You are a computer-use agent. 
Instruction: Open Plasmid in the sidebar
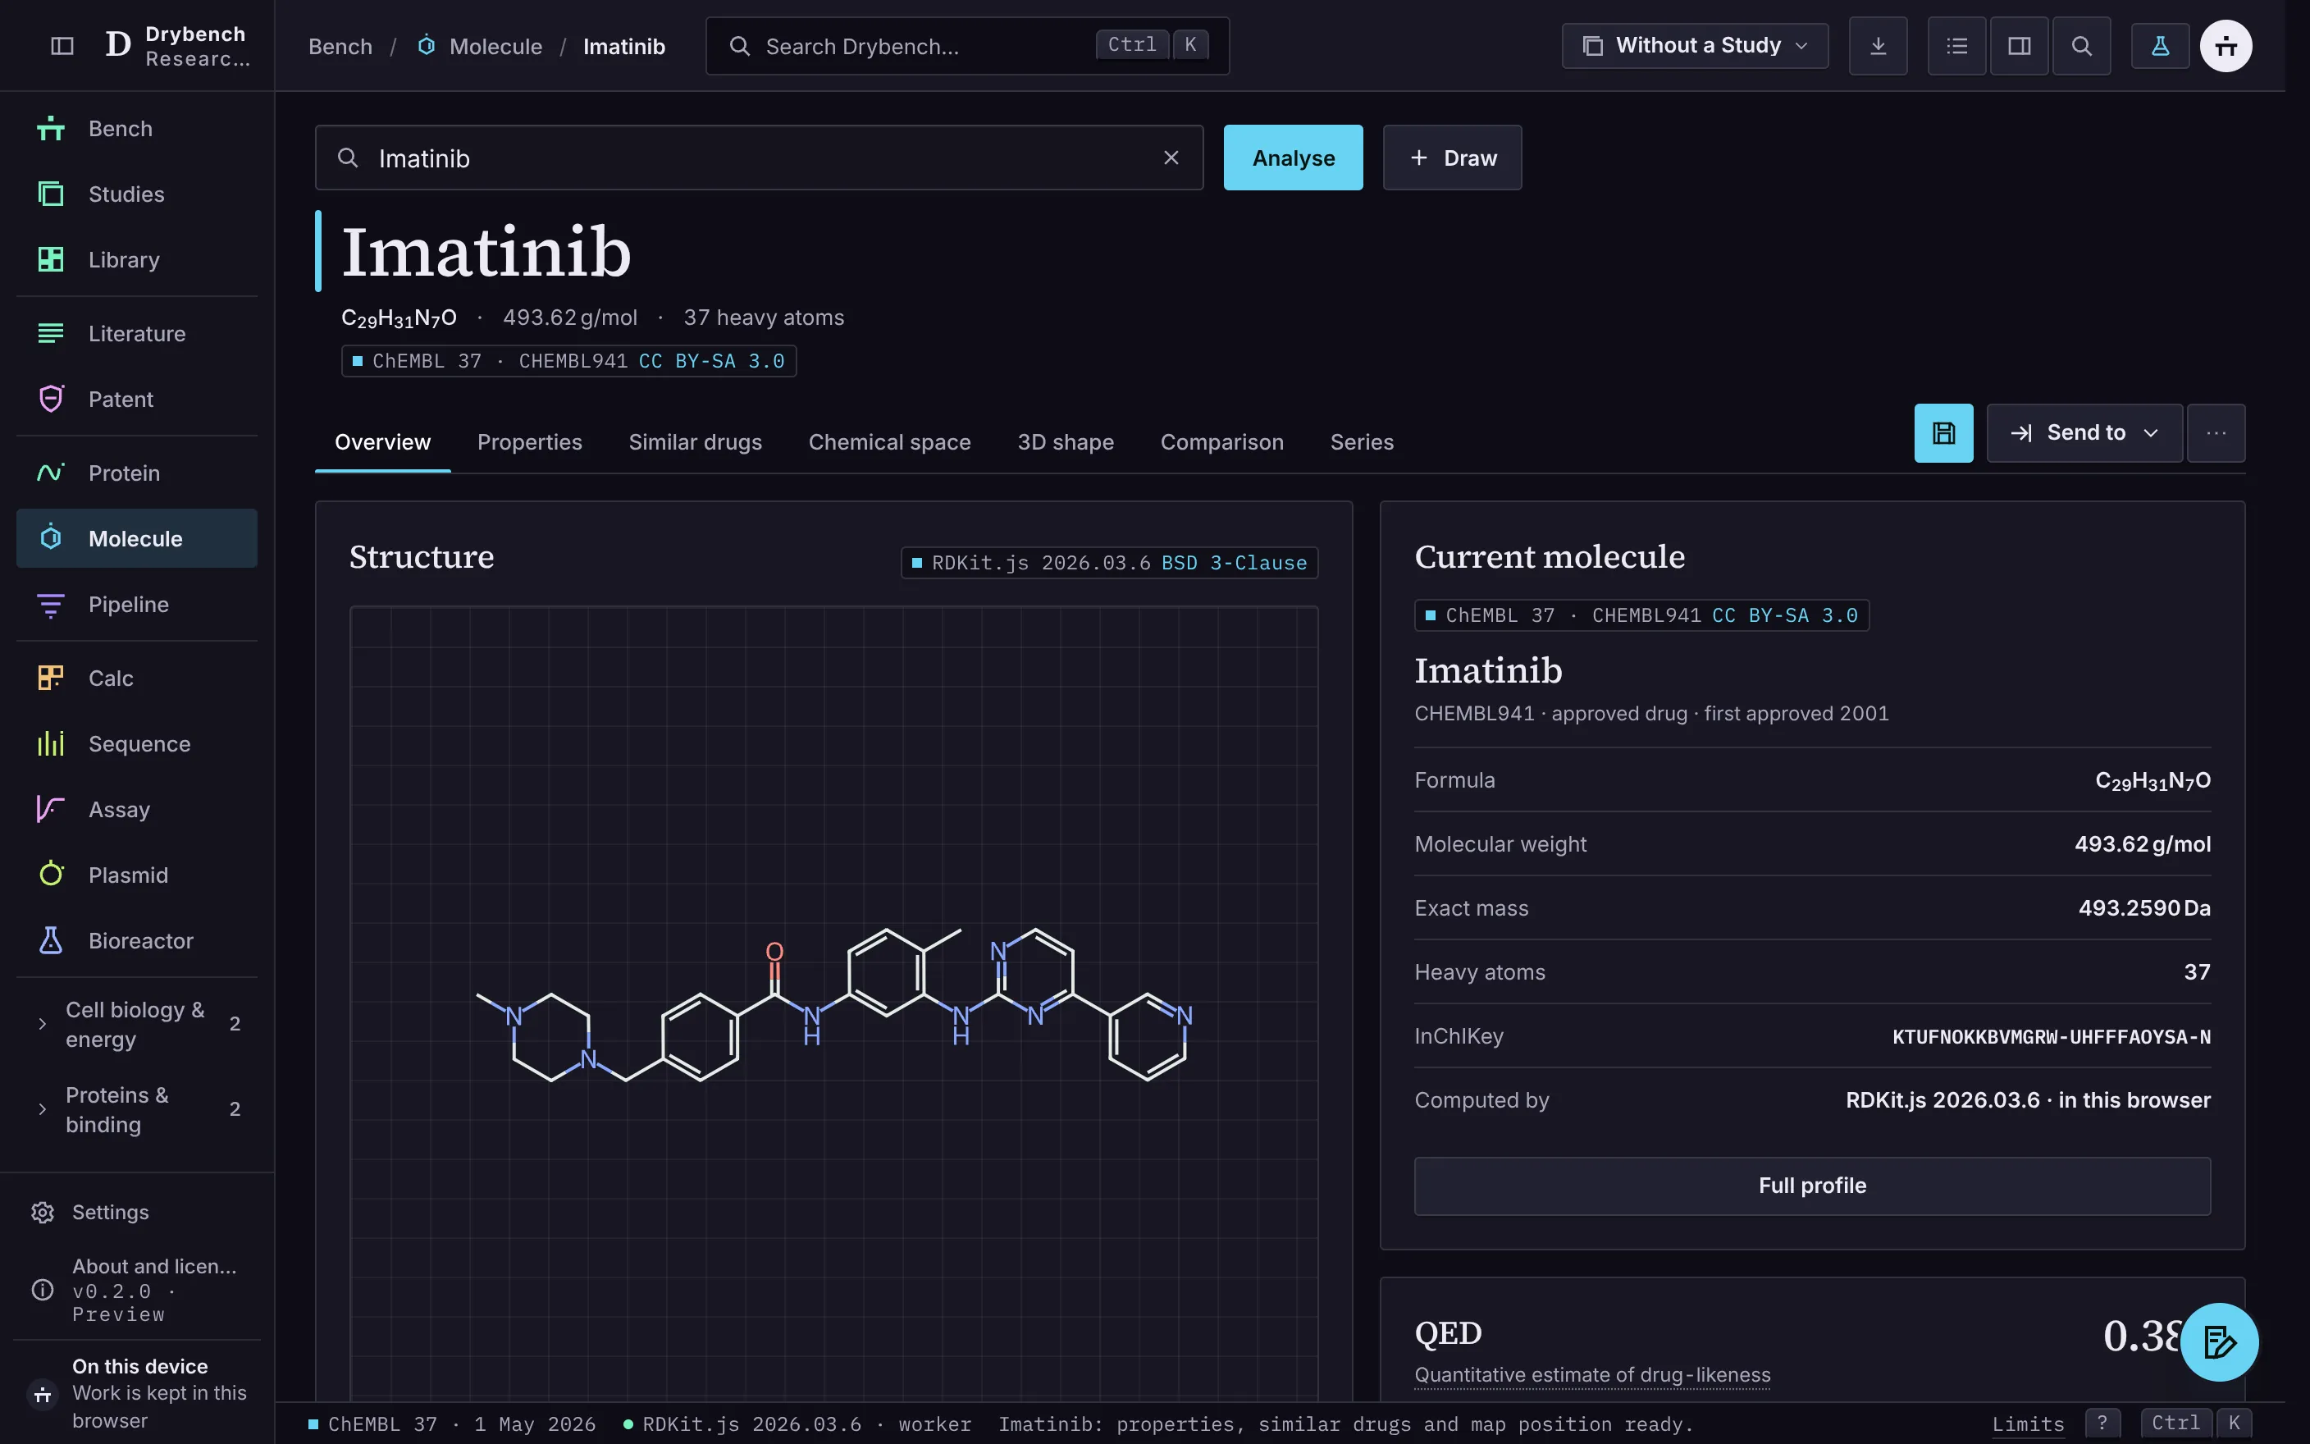[x=136, y=875]
